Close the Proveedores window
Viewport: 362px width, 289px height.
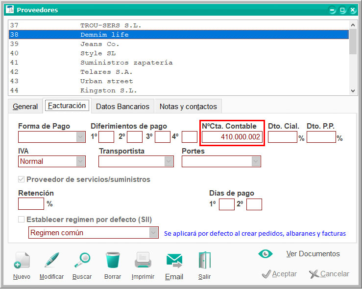pyautogui.click(x=353, y=10)
